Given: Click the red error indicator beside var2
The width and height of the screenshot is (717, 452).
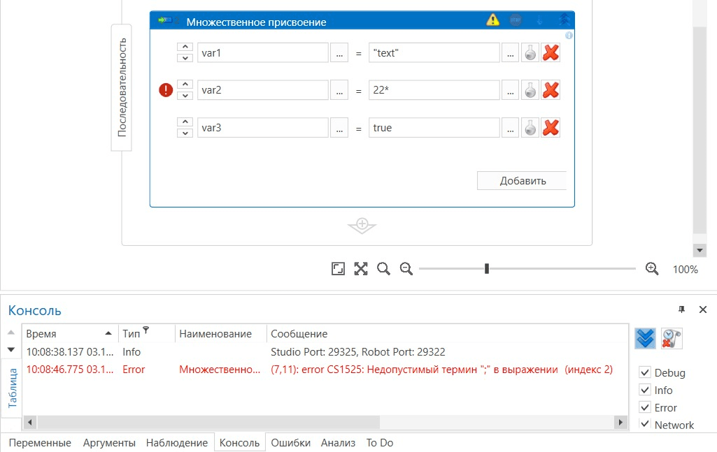Looking at the screenshot, I should pos(166,90).
